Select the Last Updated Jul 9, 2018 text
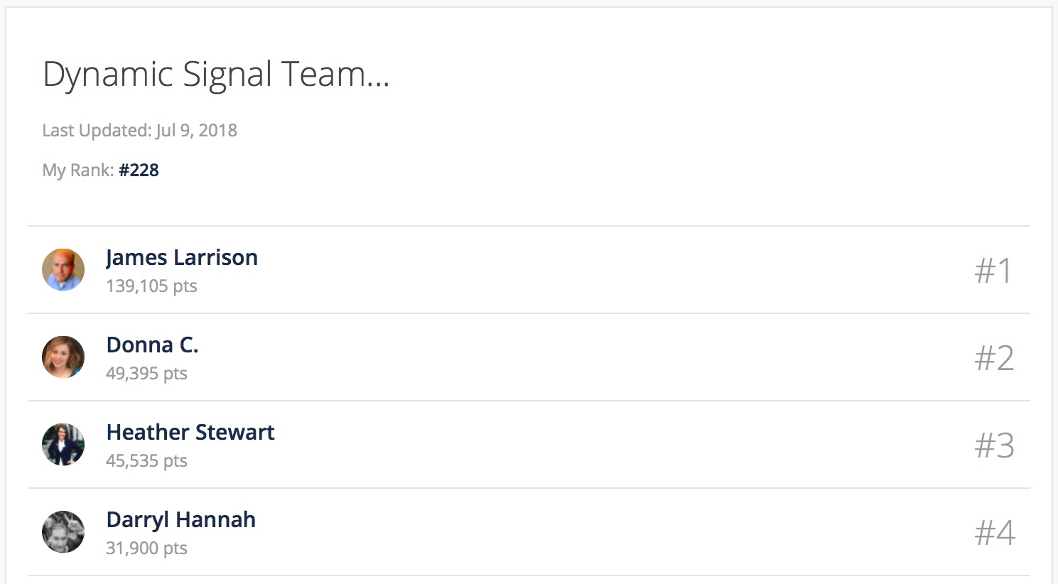 click(x=140, y=131)
